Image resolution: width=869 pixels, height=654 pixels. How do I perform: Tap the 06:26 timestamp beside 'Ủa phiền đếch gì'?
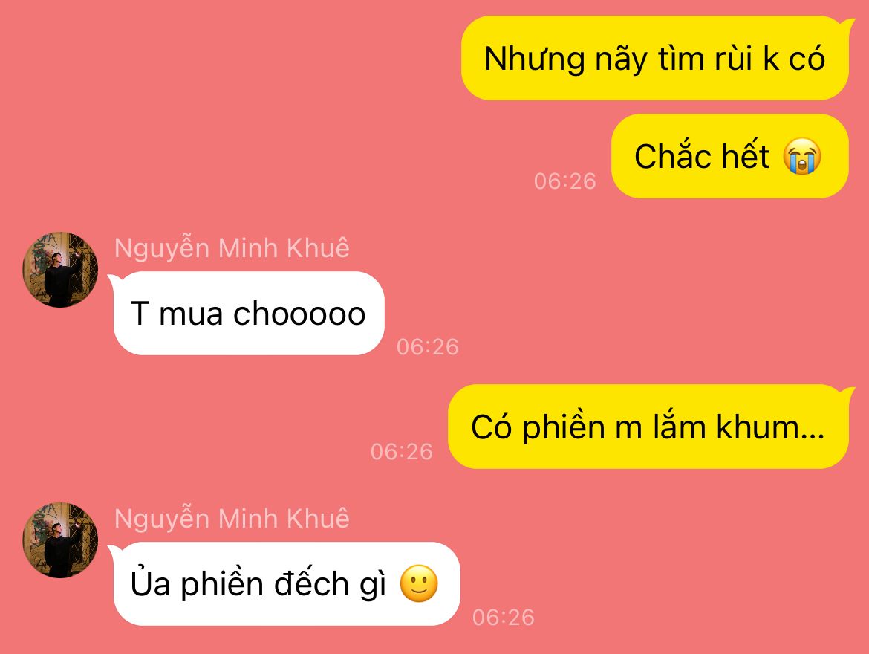coord(504,618)
